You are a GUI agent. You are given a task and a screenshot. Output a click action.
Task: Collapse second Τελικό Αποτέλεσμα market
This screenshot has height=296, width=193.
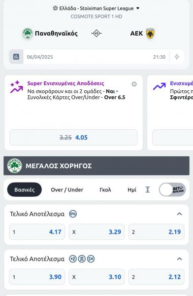coord(179,259)
